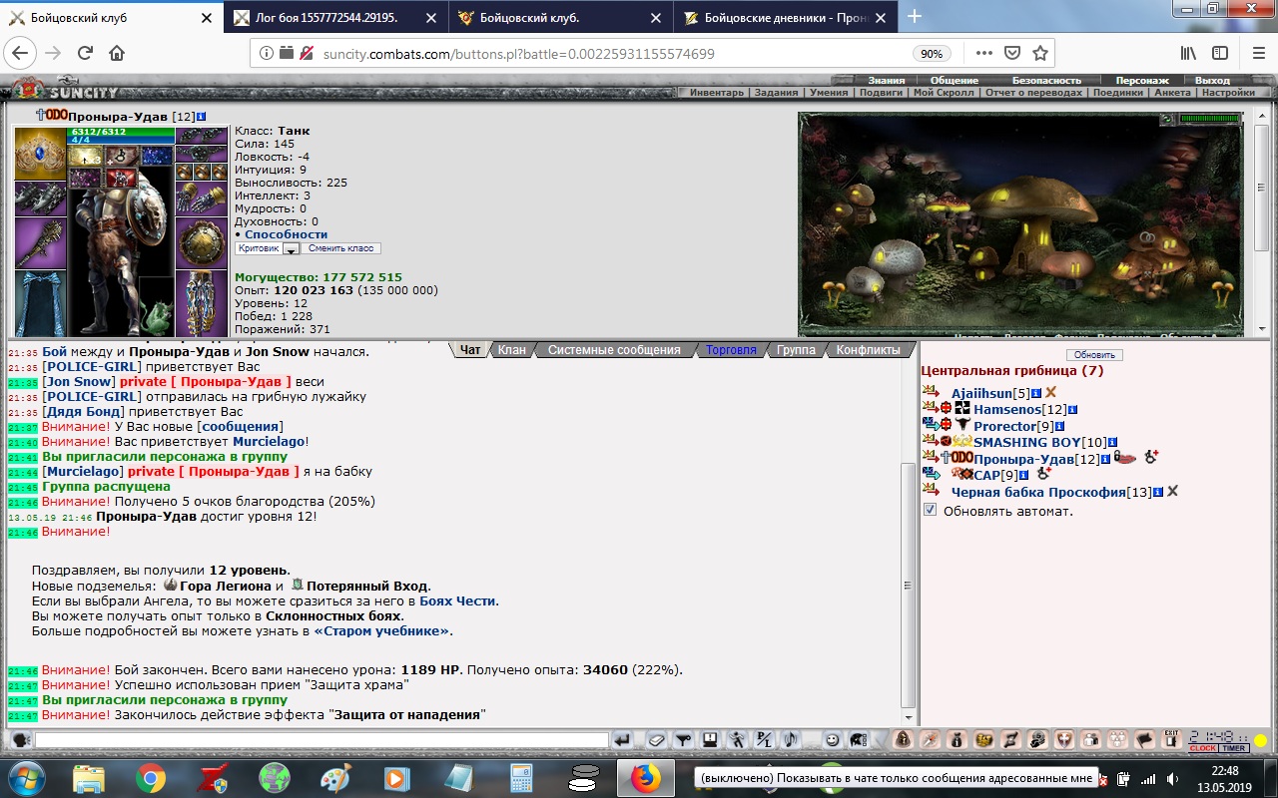Click the yellow circle status indicator

point(1261,740)
